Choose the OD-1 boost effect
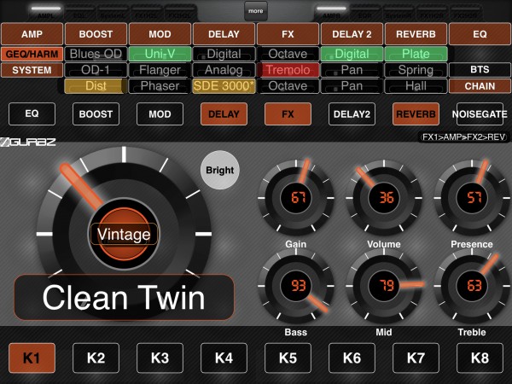This screenshot has width=512, height=384. click(x=96, y=70)
